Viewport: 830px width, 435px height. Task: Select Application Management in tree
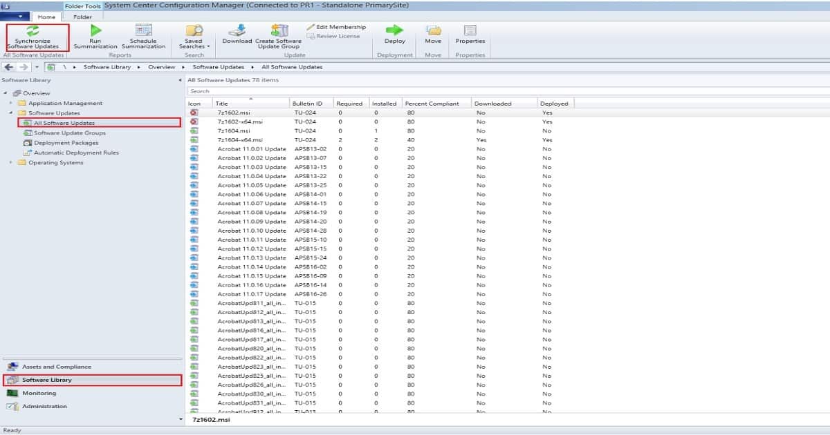tap(65, 103)
